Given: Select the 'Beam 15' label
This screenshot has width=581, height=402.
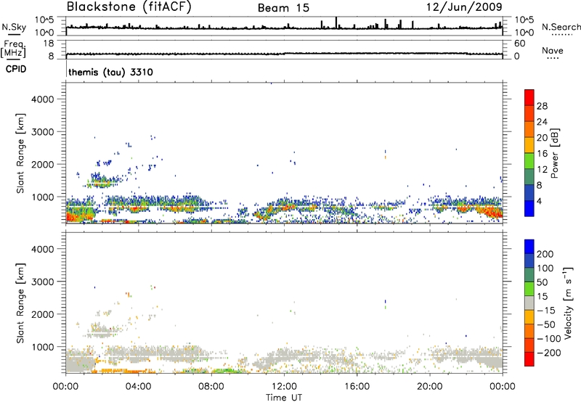Looking at the screenshot, I should (283, 8).
